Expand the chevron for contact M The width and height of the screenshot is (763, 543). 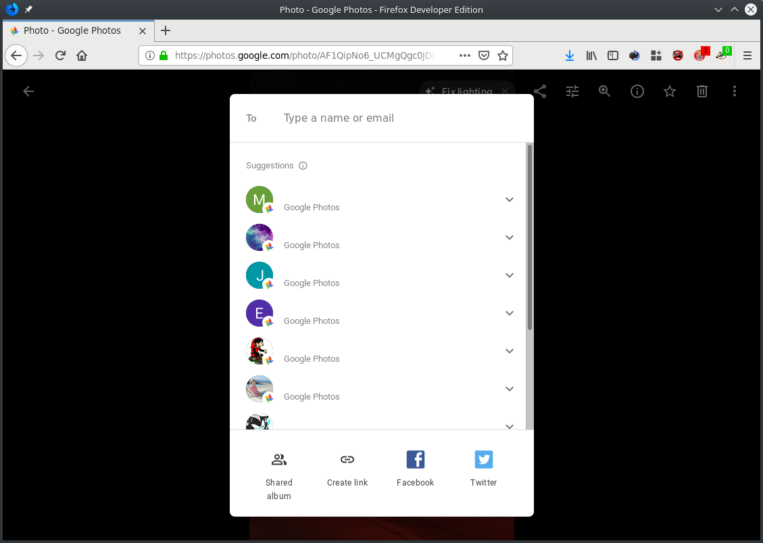click(x=509, y=199)
